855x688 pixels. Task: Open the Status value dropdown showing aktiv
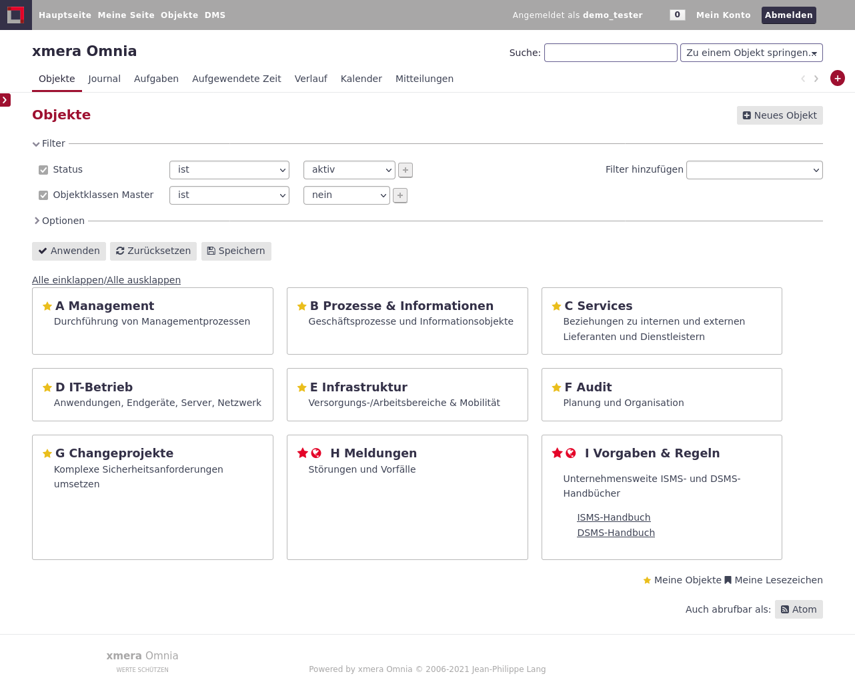point(349,170)
